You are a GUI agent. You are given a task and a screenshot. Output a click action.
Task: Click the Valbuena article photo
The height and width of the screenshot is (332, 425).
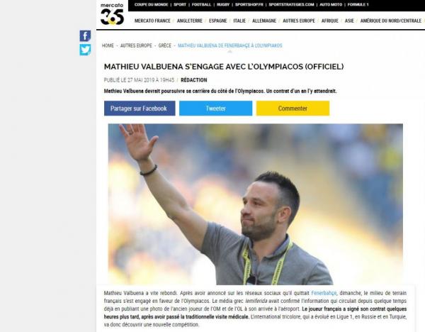tap(255, 204)
